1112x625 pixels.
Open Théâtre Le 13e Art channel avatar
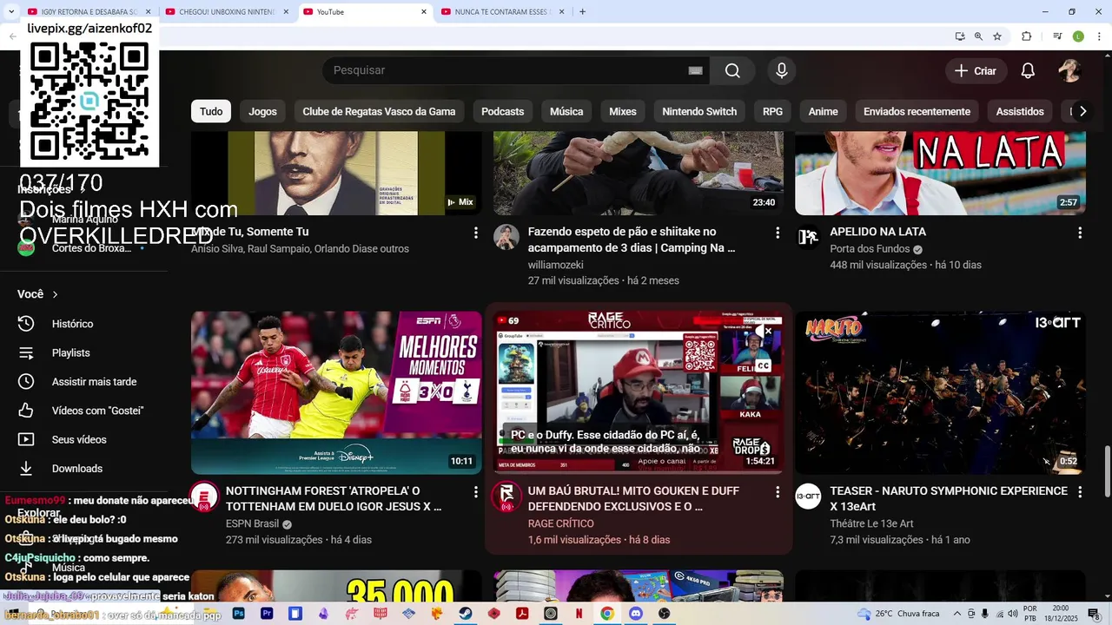(808, 497)
